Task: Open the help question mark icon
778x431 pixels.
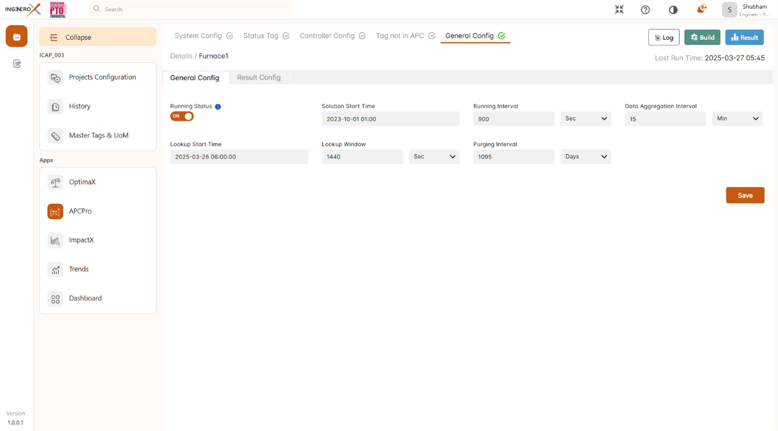Action: (645, 10)
